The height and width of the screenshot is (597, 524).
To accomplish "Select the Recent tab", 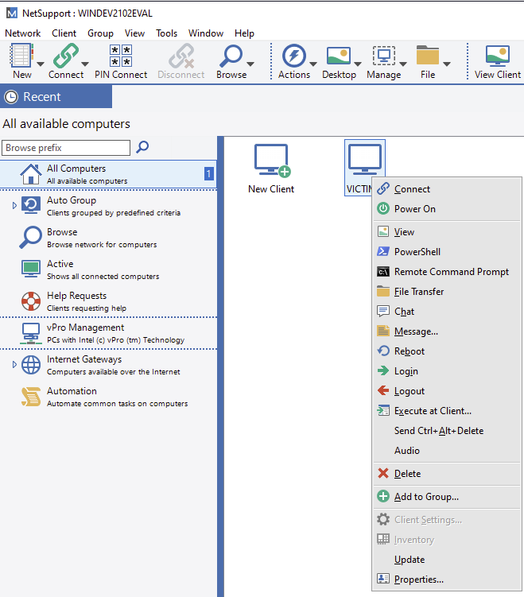I will pos(56,97).
